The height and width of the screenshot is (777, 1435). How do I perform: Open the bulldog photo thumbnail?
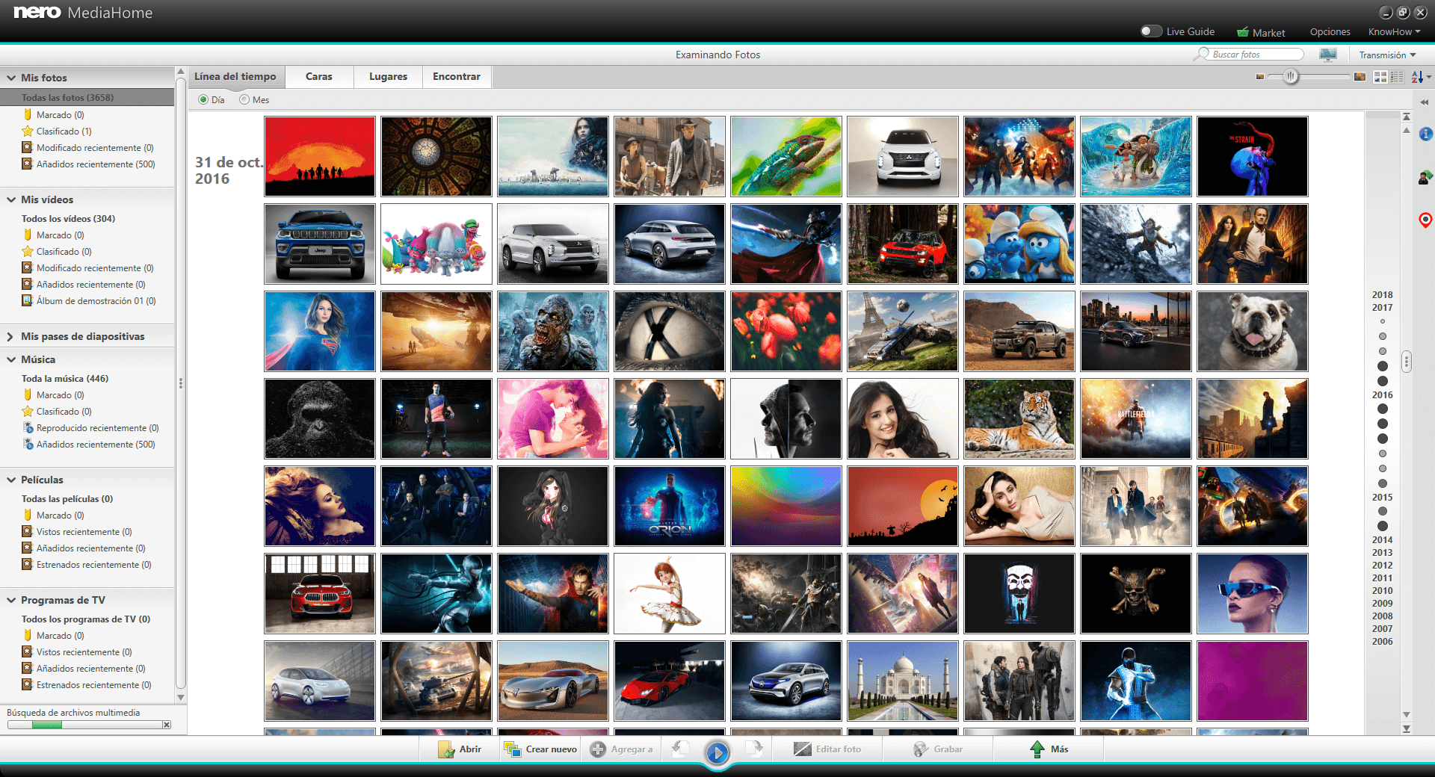click(1253, 332)
